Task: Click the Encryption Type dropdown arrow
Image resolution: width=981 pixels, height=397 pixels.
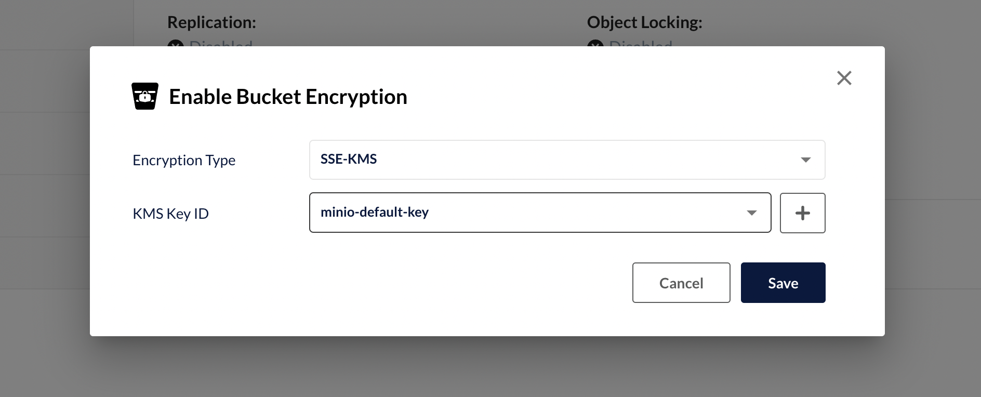Action: (x=805, y=160)
